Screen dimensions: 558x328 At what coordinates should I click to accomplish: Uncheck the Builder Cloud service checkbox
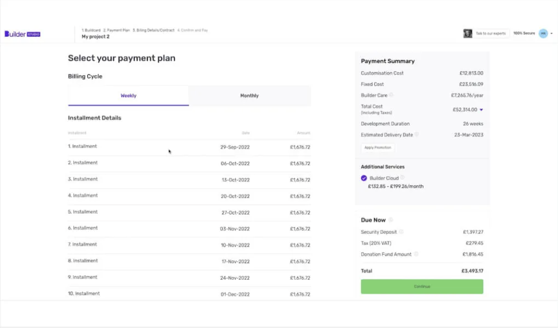tap(364, 178)
